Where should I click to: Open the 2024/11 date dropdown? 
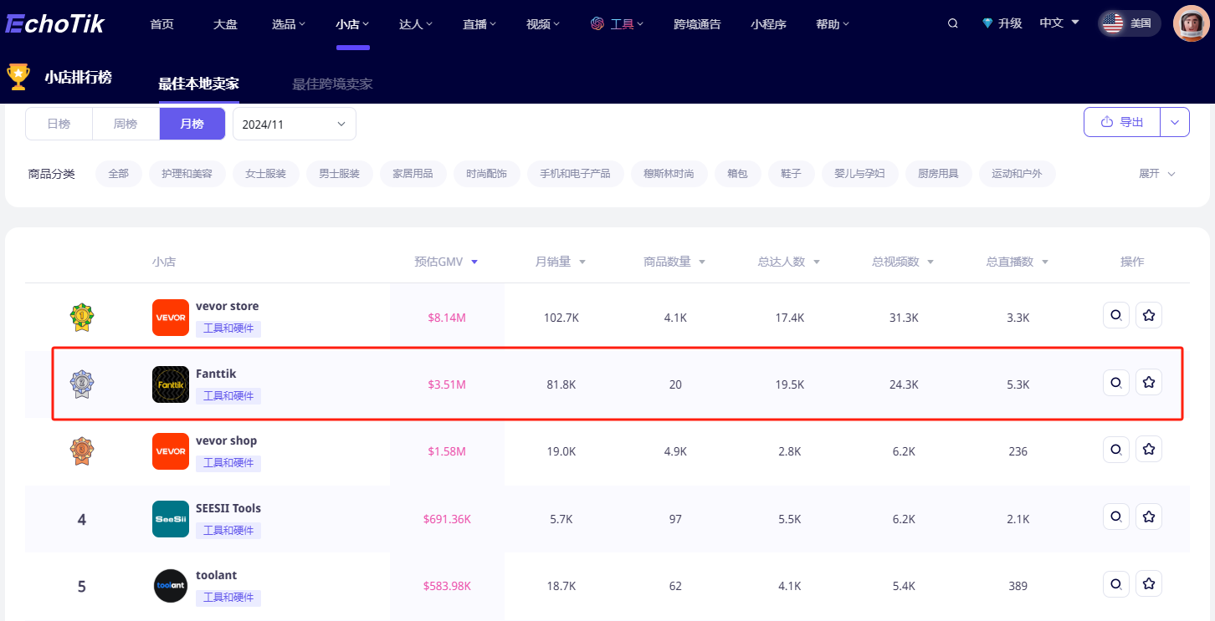tap(294, 124)
